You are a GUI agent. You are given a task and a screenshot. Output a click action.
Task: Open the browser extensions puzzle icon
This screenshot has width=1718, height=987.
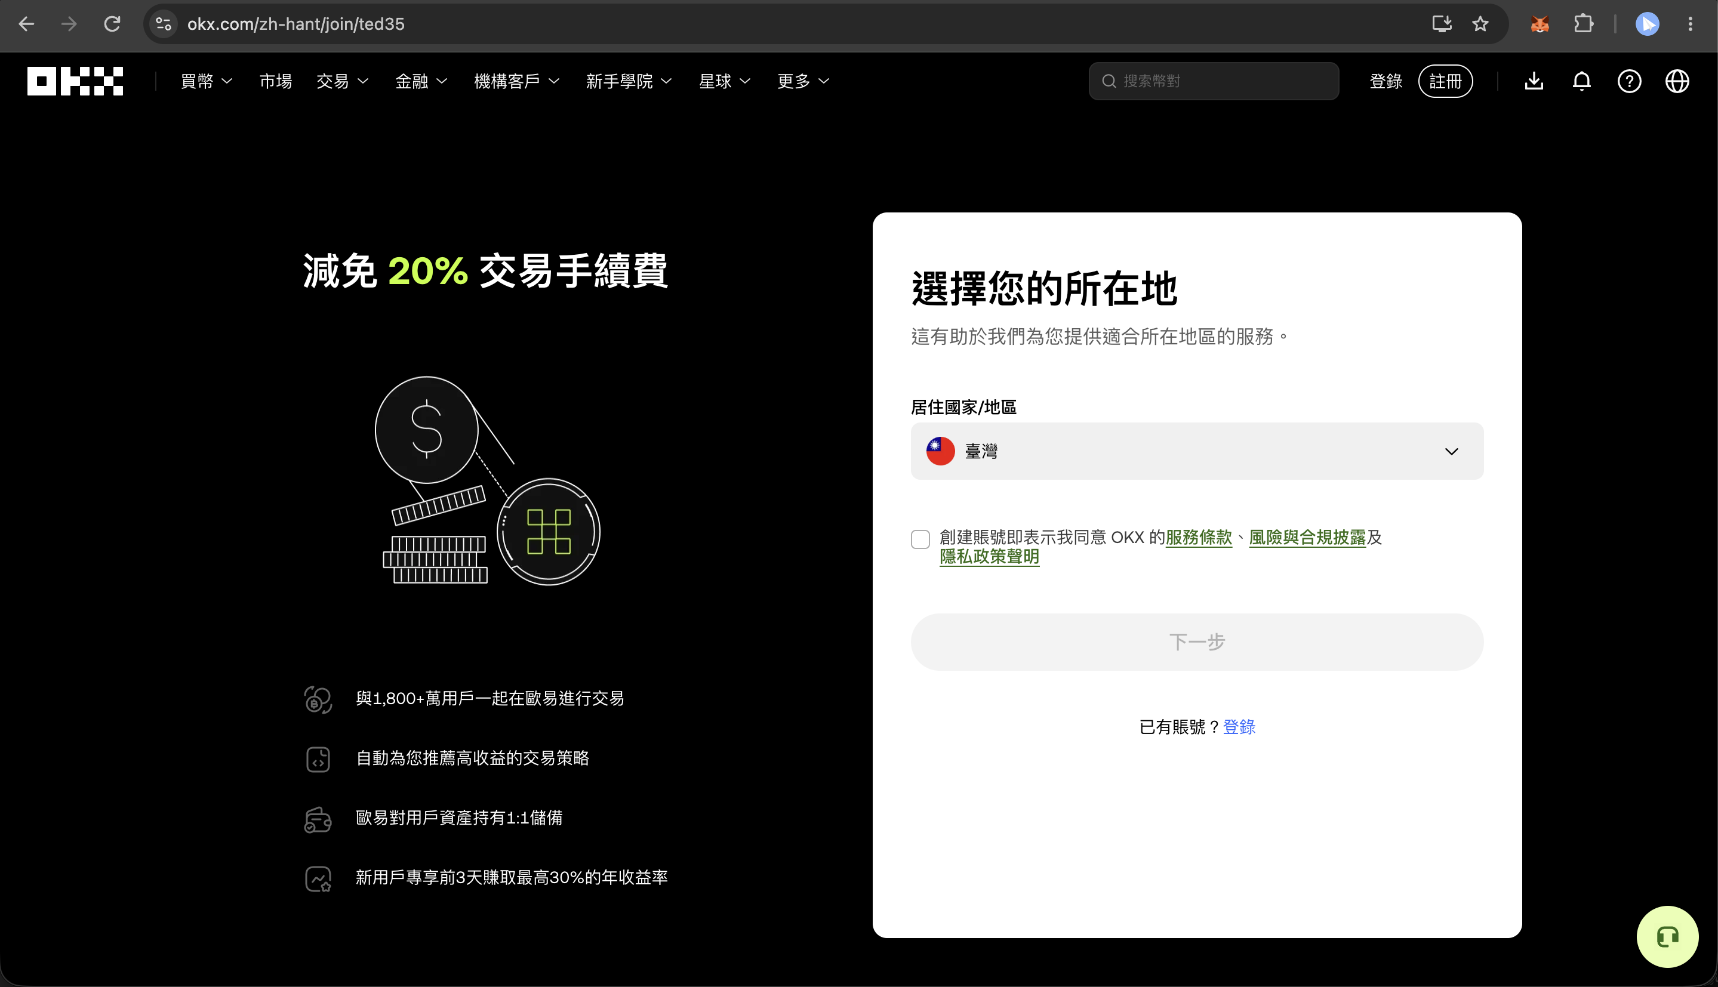pyautogui.click(x=1583, y=24)
